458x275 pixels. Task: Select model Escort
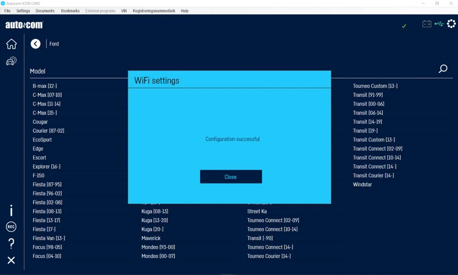(39, 158)
